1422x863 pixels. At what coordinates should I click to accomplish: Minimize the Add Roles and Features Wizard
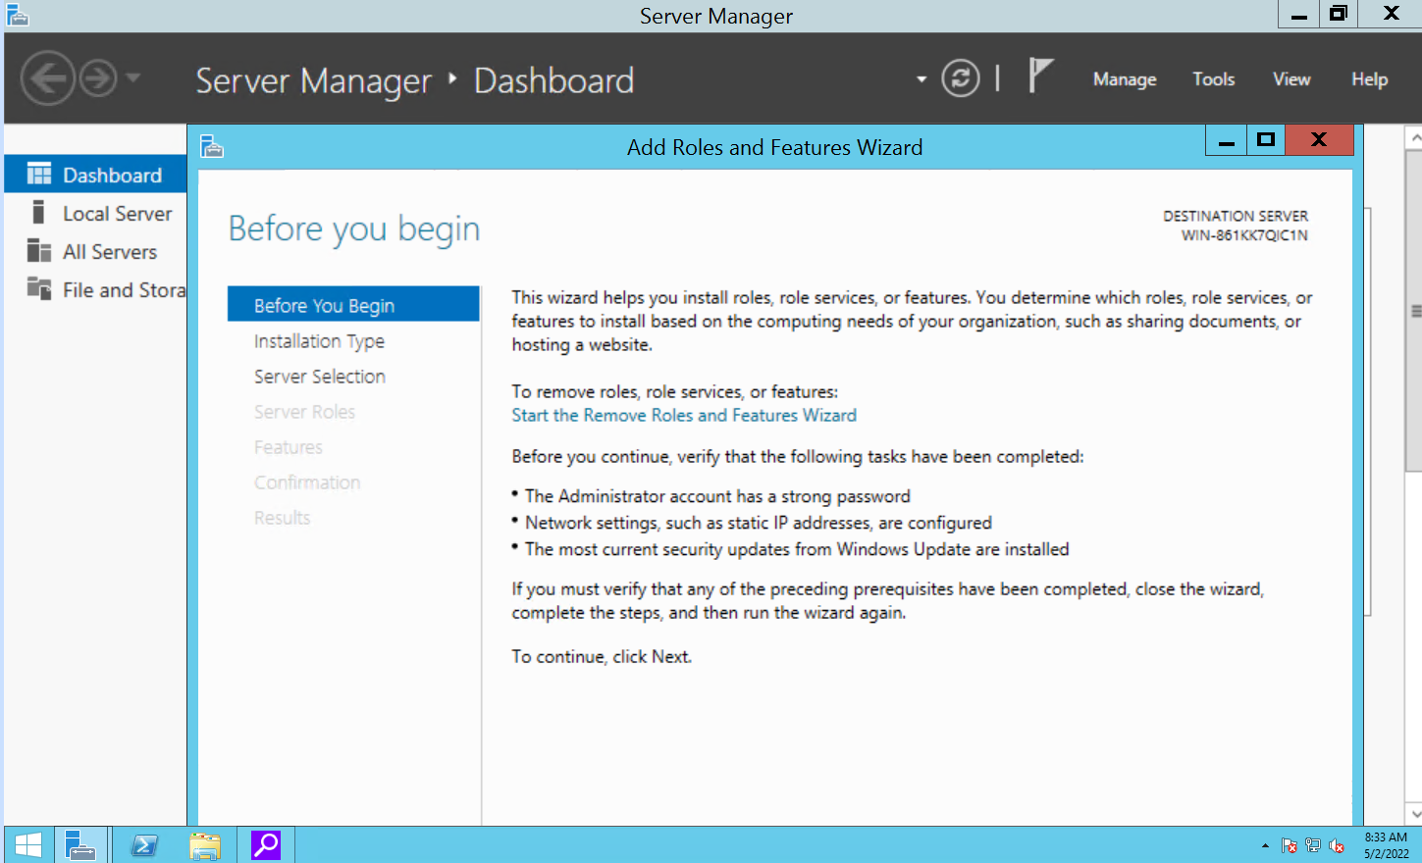click(1226, 140)
